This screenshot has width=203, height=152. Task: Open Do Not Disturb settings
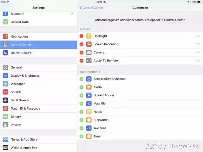click(39, 53)
